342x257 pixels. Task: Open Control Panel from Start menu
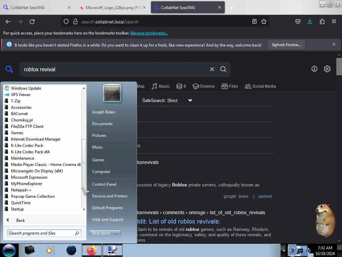[104, 184]
